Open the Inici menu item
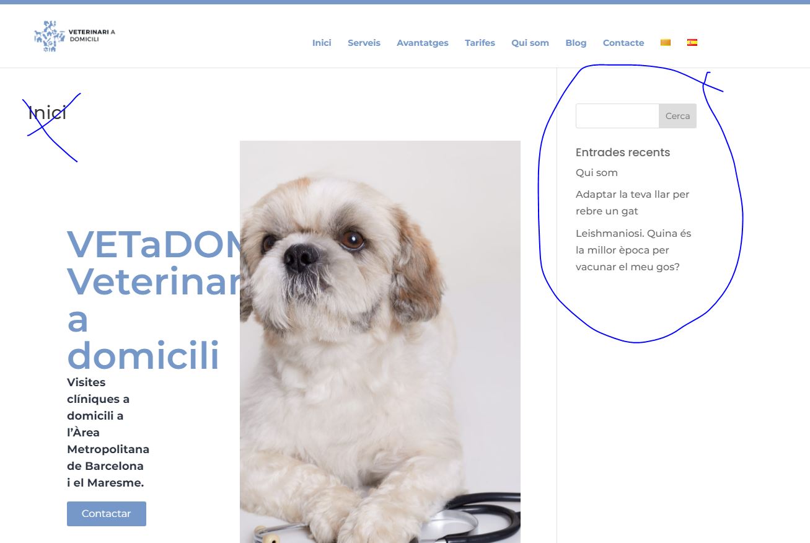This screenshot has width=810, height=543. coord(322,43)
